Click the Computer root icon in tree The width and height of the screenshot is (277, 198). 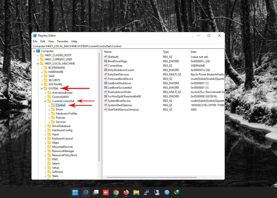[38, 51]
